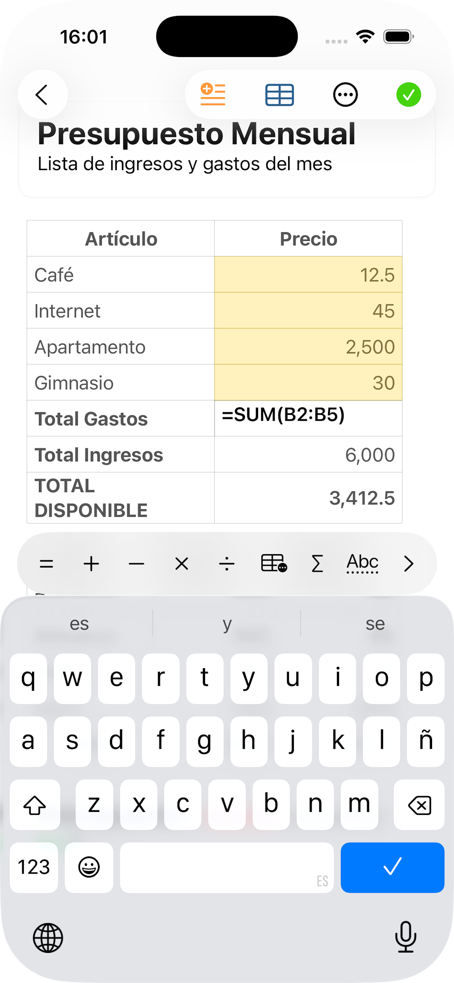This screenshot has width=454, height=983.
Task: Tap the back chevron button
Action: coord(42,94)
